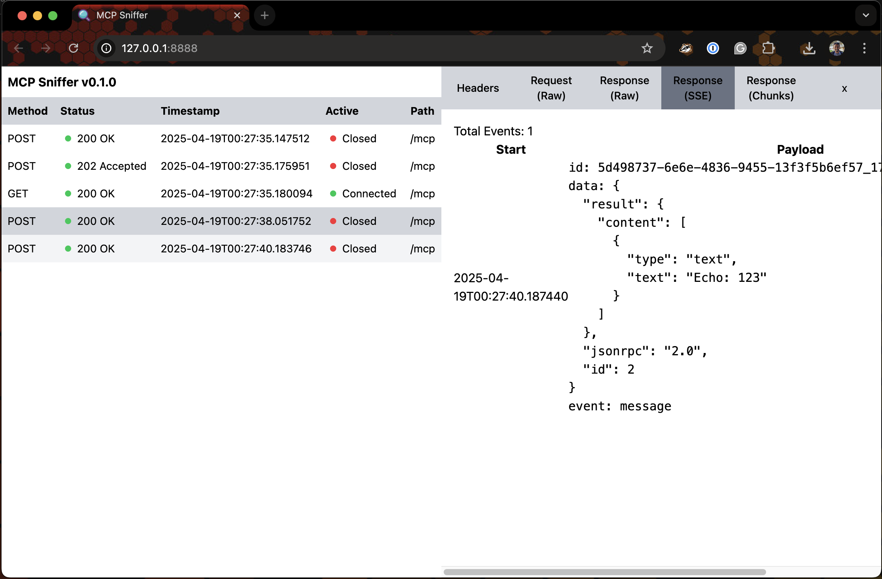
Task: Select the GET 200 OK Connected request row
Action: tap(221, 194)
